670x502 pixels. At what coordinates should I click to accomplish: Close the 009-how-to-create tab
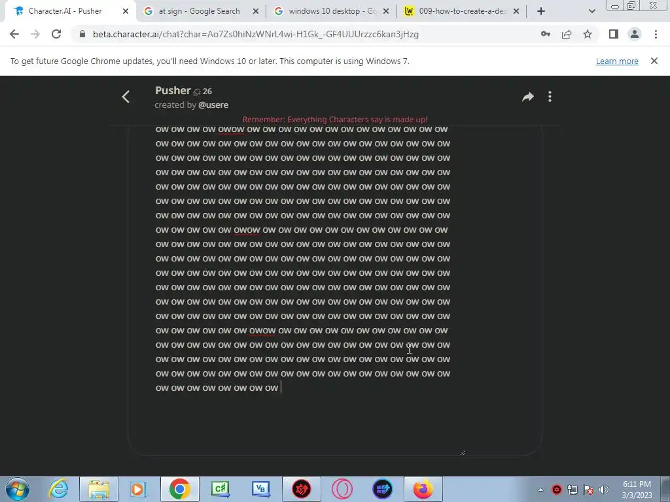(516, 11)
